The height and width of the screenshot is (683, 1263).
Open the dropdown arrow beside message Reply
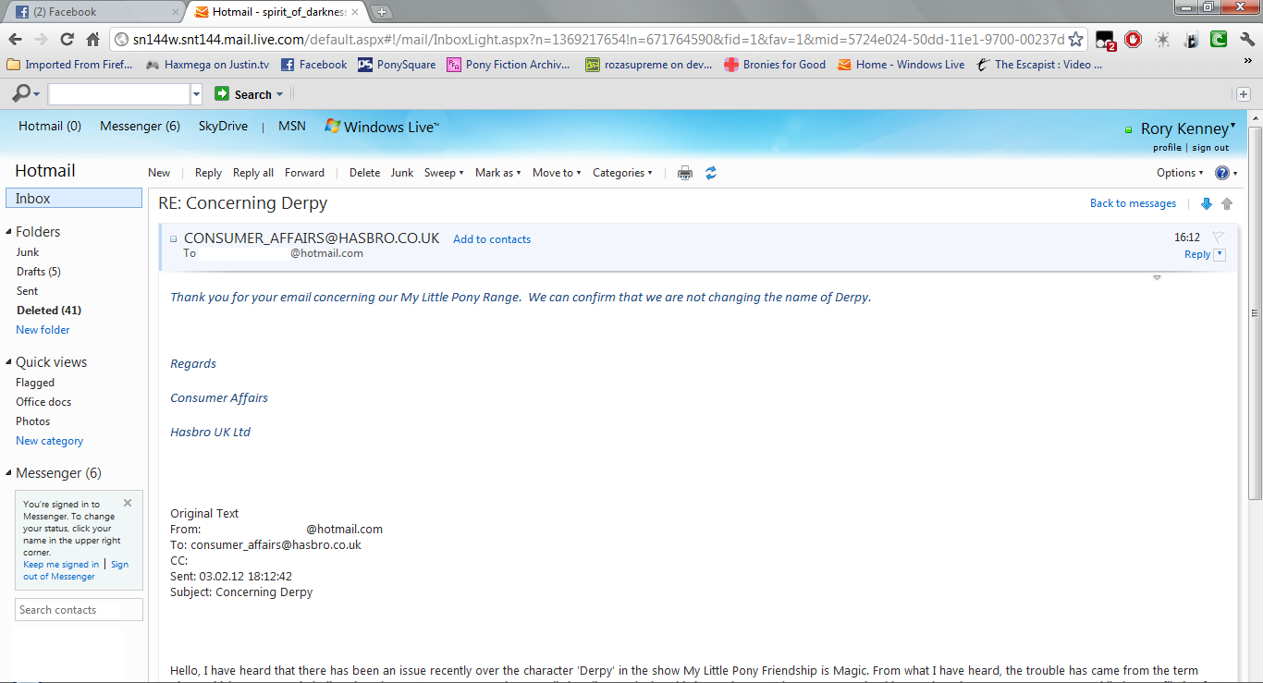tap(1220, 254)
